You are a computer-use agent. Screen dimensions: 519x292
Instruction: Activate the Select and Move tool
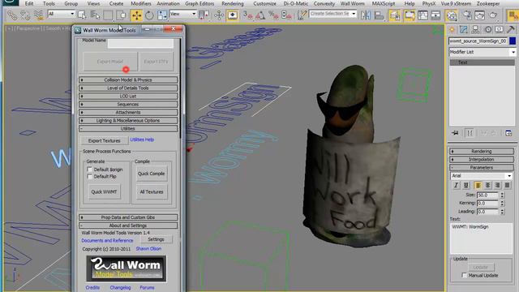(136, 15)
